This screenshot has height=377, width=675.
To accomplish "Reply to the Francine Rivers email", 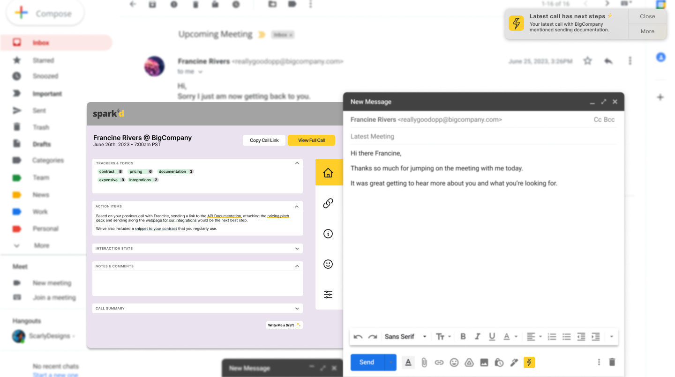I will (608, 61).
